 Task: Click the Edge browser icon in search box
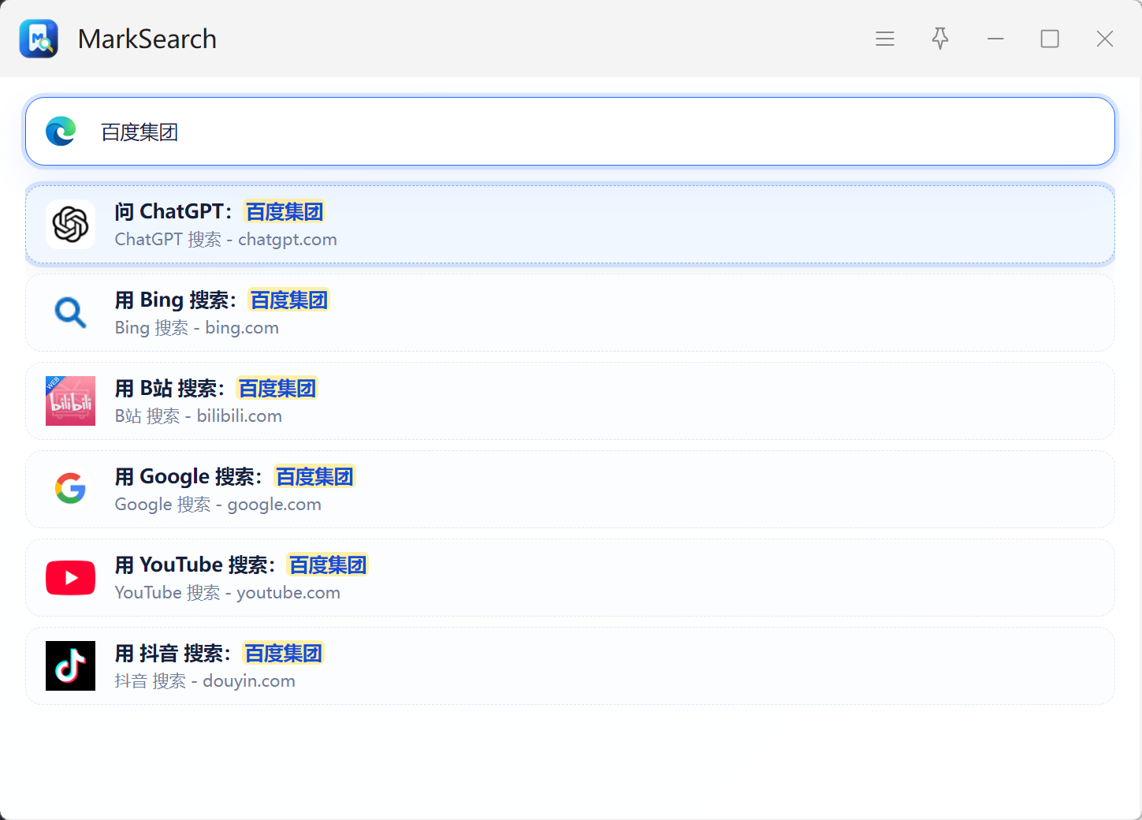pos(61,131)
